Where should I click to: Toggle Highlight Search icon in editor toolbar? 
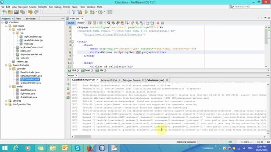click(x=122, y=23)
